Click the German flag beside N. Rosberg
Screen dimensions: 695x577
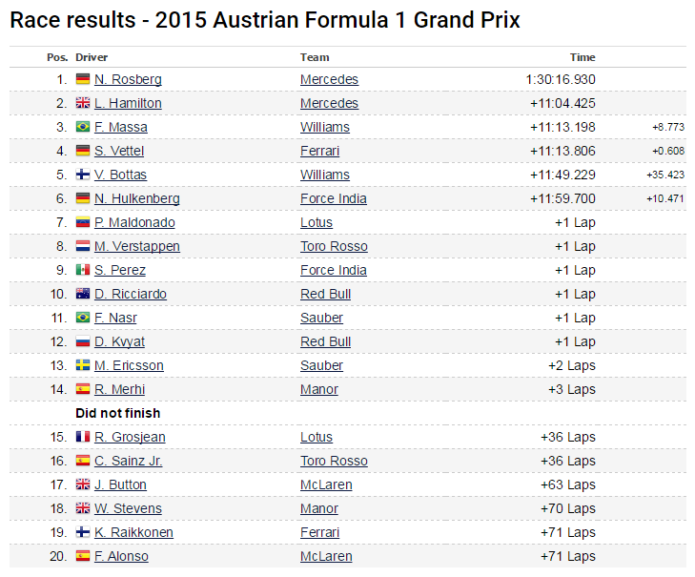(83, 79)
